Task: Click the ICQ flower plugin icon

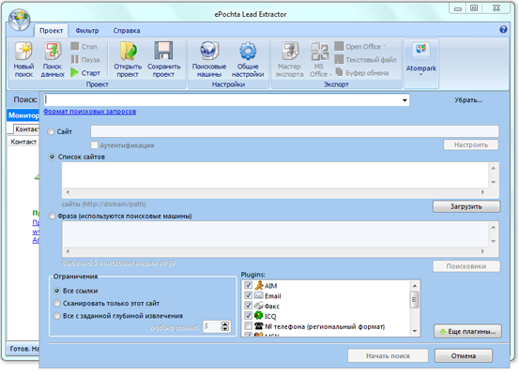Action: (x=258, y=316)
